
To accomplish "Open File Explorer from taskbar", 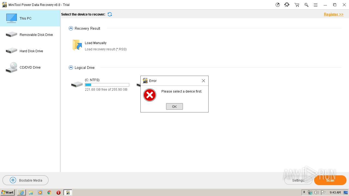I will pyautogui.click(x=31, y=192).
